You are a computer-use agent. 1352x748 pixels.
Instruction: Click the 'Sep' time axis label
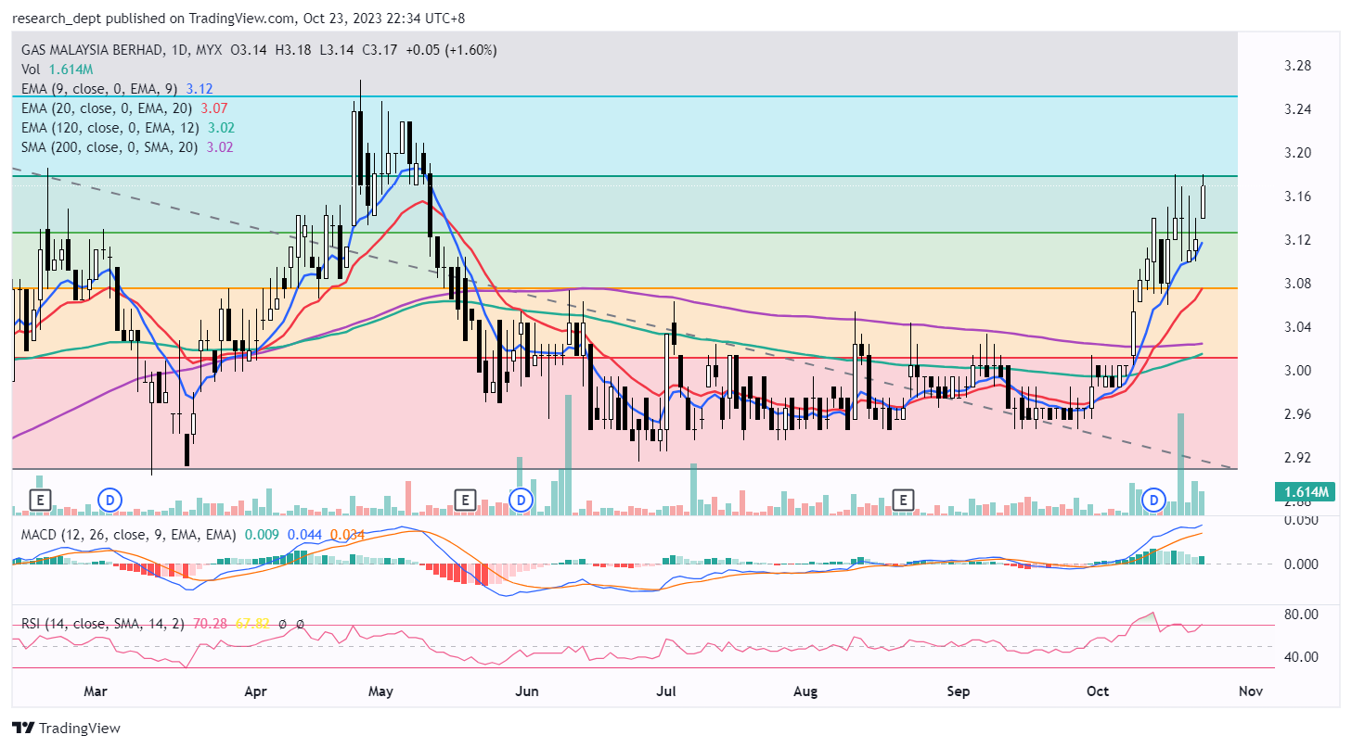959,691
